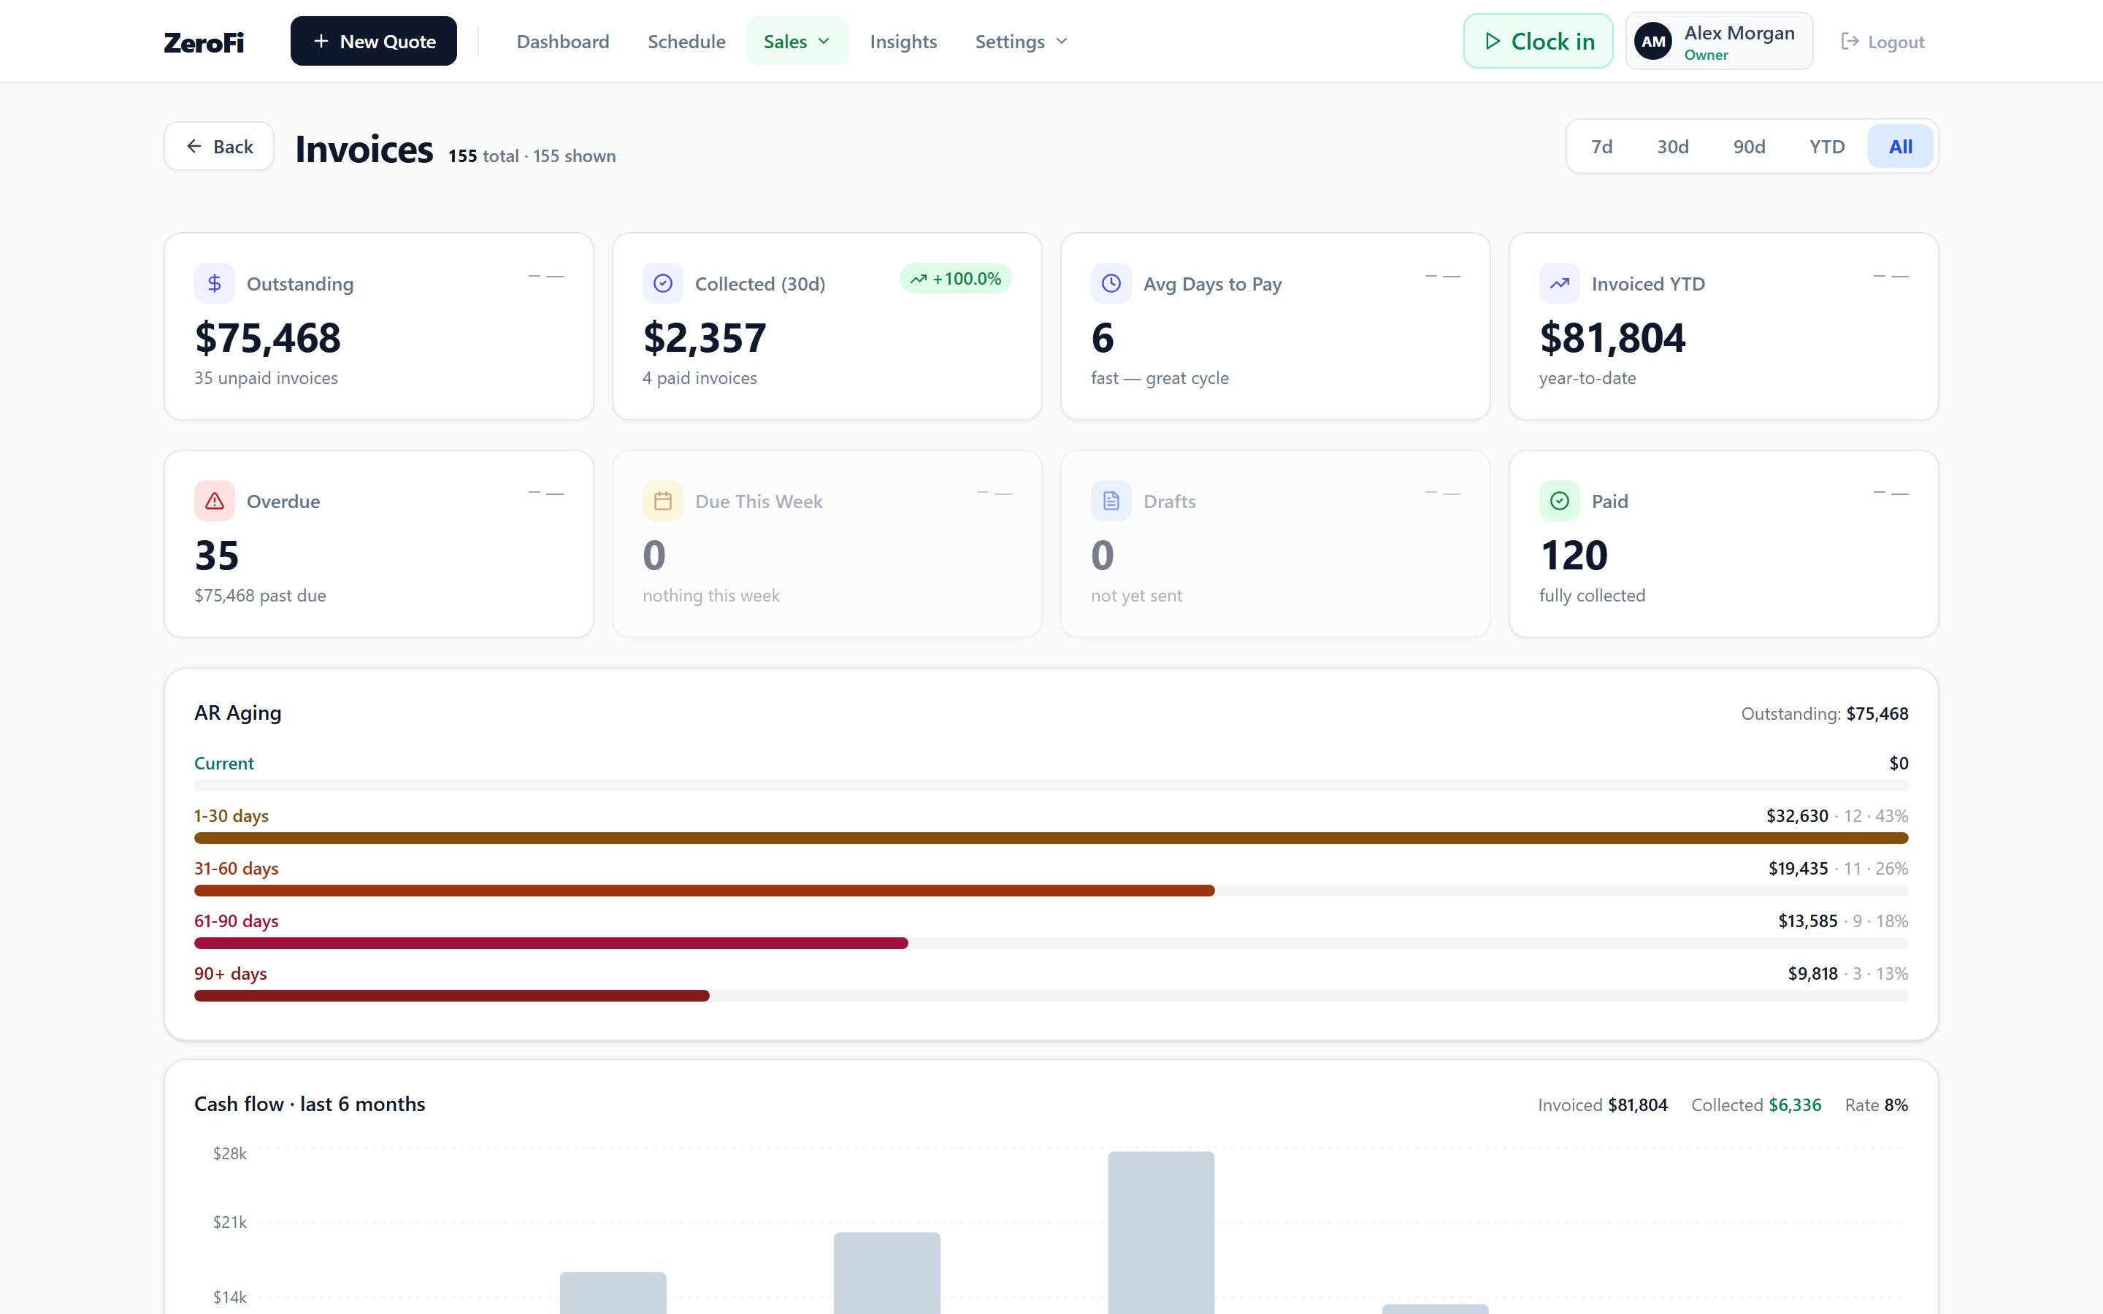This screenshot has width=2103, height=1314.
Task: Click the tallest cash flow chart bar
Action: [x=1161, y=1232]
